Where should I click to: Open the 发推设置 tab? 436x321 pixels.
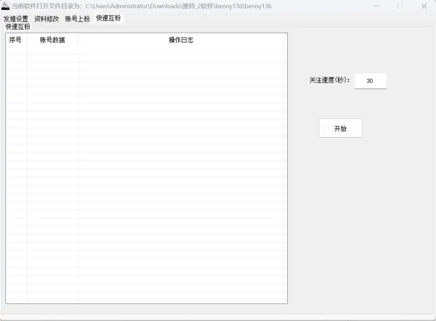point(15,18)
